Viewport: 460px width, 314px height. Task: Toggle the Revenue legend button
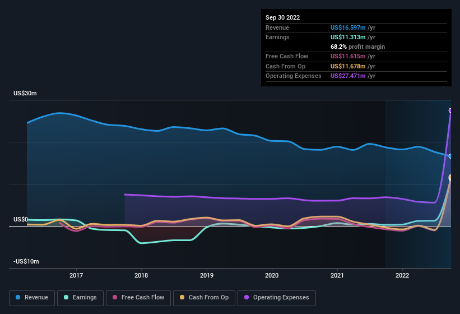pos(32,298)
